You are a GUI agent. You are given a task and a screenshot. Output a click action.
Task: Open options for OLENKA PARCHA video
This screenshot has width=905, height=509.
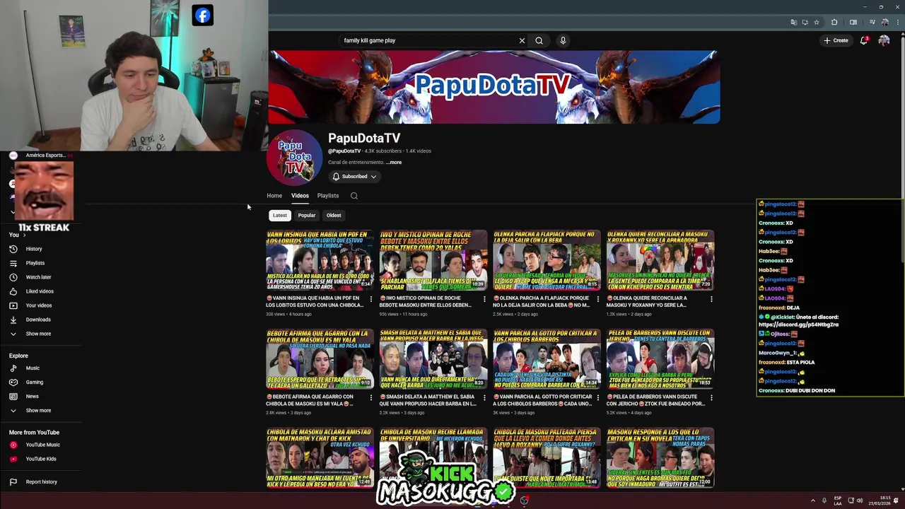[x=598, y=299]
